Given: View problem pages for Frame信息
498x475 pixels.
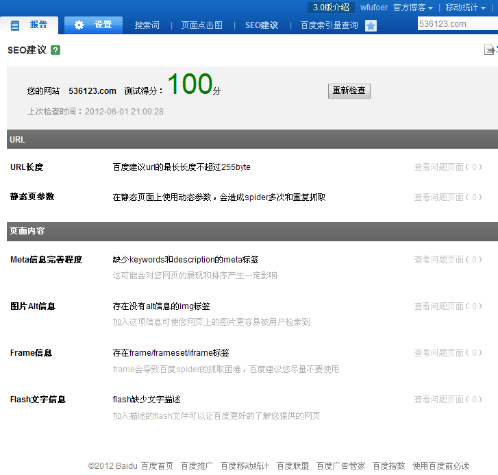Looking at the screenshot, I should 448,353.
